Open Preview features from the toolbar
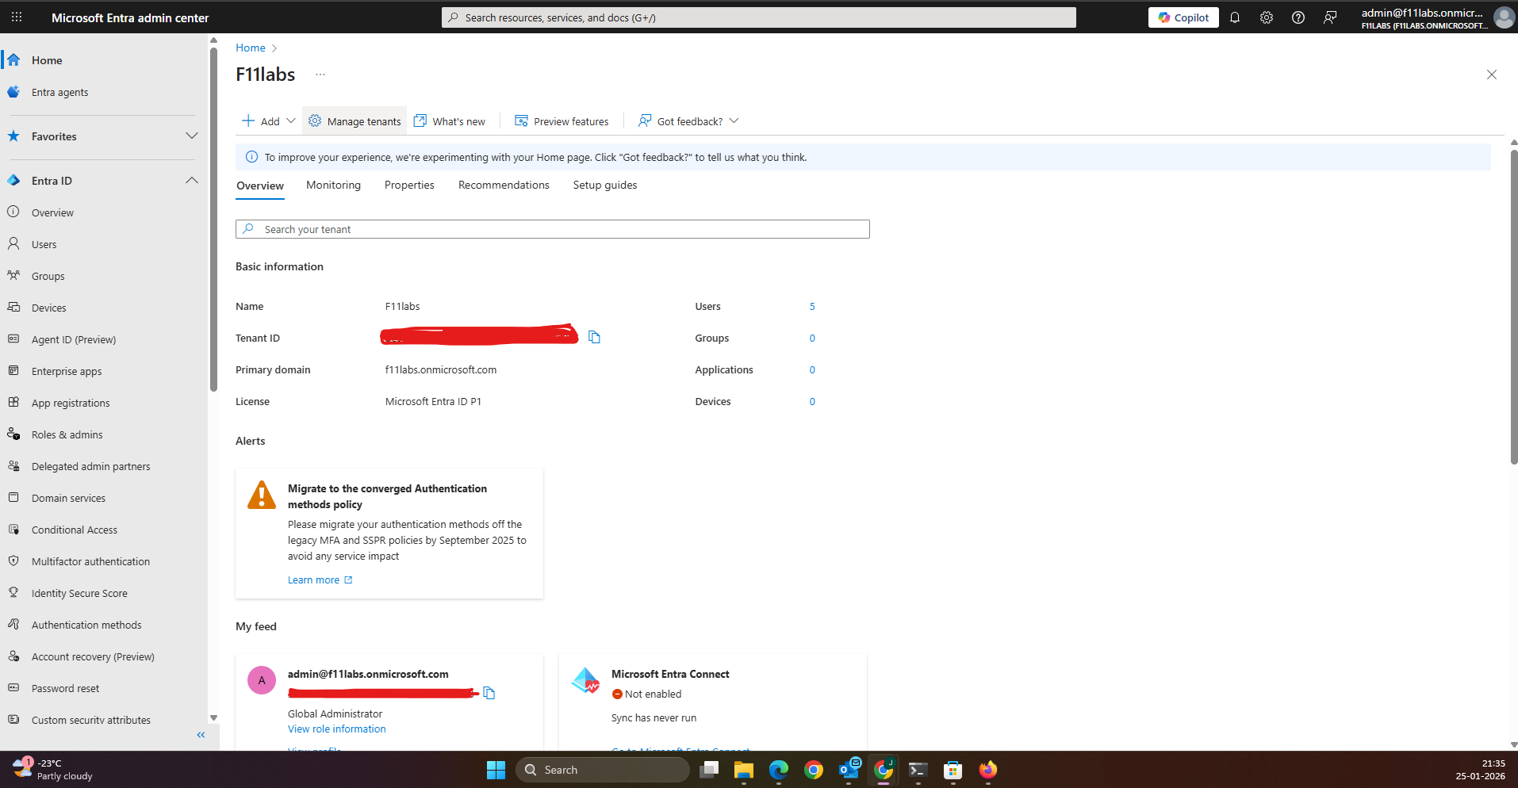This screenshot has width=1518, height=788. click(562, 120)
